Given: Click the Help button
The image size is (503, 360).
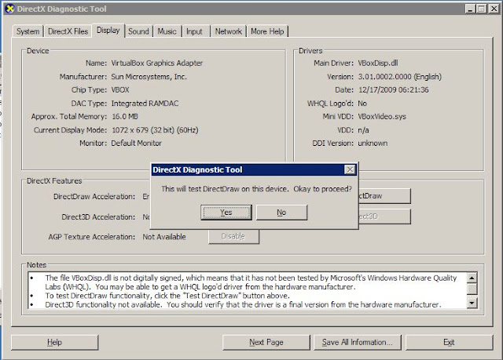Looking at the screenshot, I should click(54, 343).
